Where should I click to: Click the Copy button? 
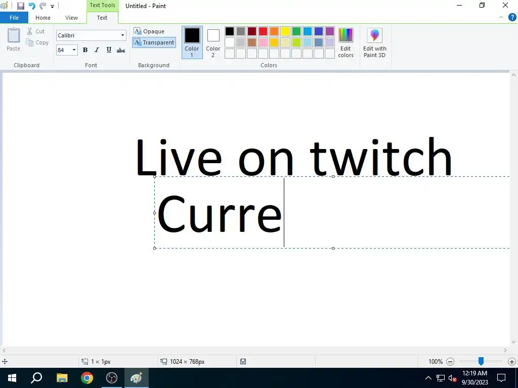(37, 42)
